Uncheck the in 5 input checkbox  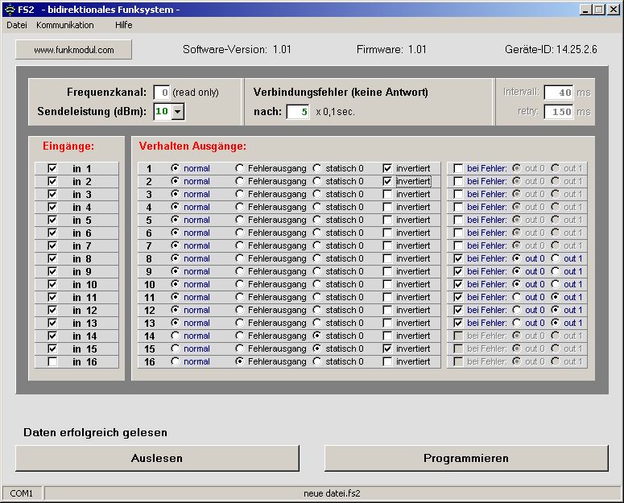52,220
